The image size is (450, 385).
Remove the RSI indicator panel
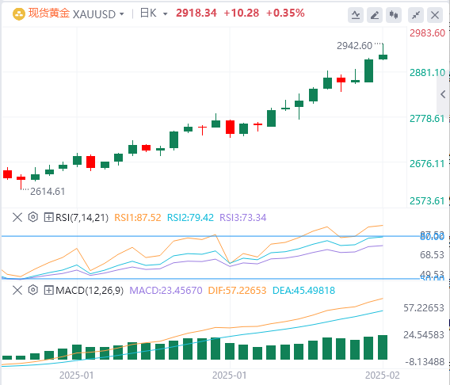tap(17, 218)
